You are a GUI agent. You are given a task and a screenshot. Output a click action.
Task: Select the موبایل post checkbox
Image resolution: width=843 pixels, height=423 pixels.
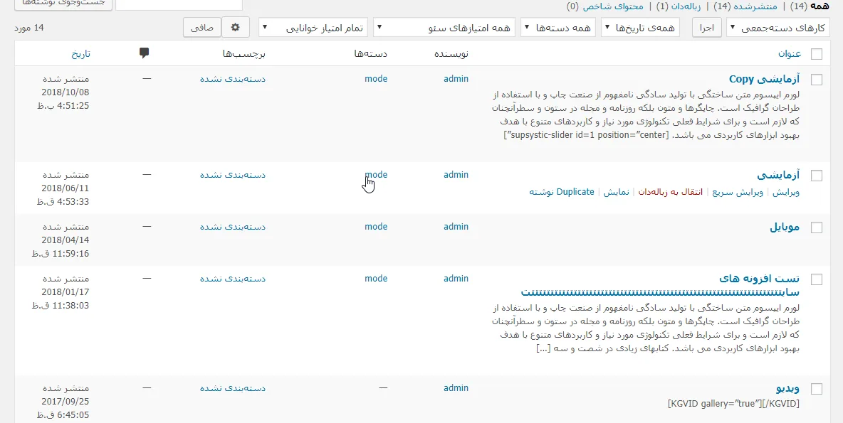[x=816, y=227]
